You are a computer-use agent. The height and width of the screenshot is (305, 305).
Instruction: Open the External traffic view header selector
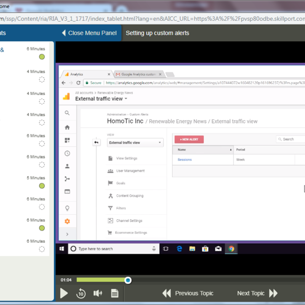(x=101, y=99)
